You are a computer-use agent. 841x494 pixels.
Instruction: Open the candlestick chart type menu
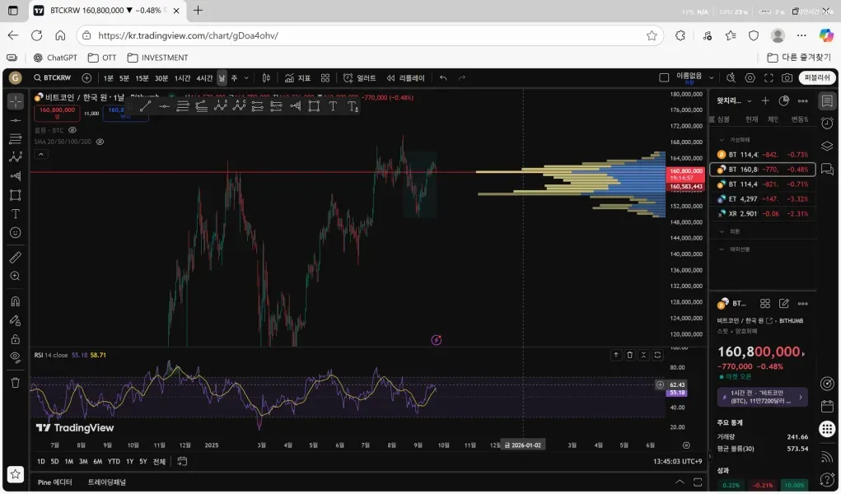coord(266,77)
